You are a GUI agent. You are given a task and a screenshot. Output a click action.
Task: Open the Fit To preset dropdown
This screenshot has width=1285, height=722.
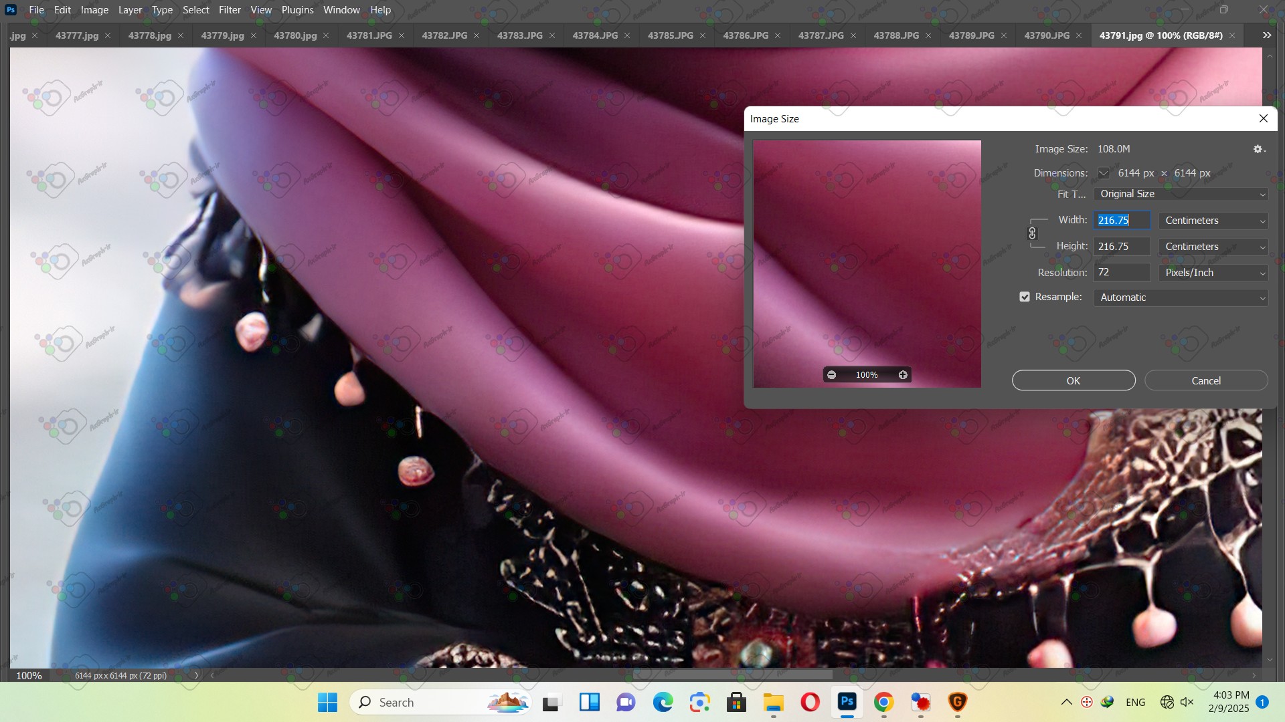point(1181,194)
